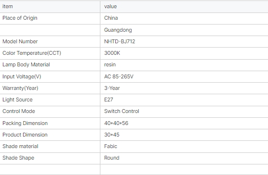Click the Color Temperature(CCT) label

pyautogui.click(x=32, y=53)
